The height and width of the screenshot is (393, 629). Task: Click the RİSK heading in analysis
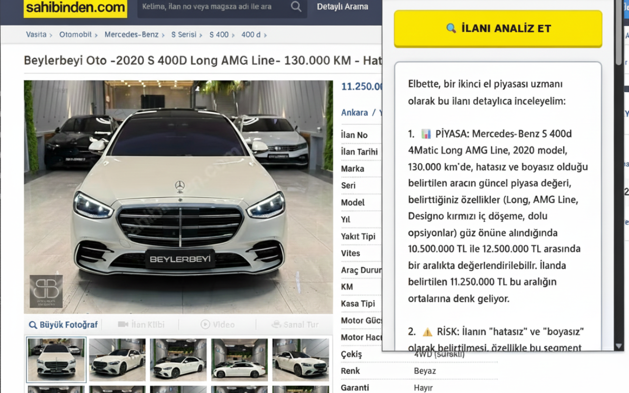tap(449, 332)
